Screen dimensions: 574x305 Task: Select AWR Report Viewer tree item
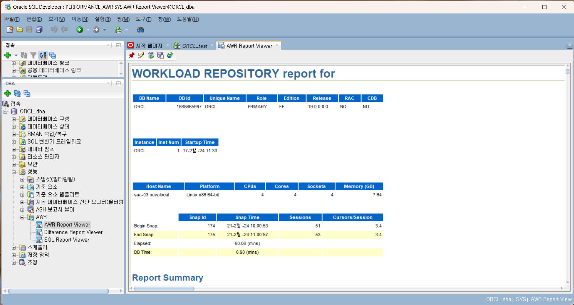67,225
